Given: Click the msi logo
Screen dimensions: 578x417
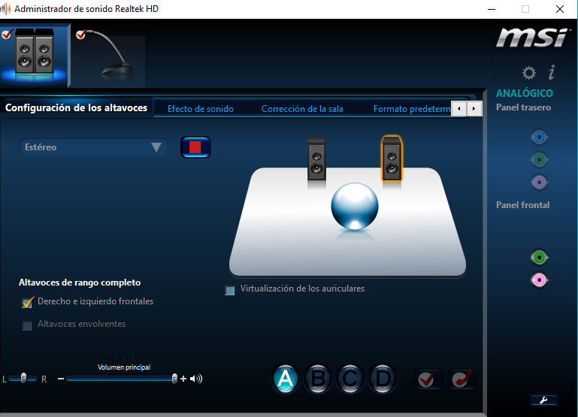Looking at the screenshot, I should click(532, 38).
